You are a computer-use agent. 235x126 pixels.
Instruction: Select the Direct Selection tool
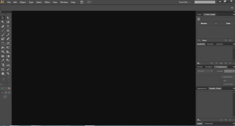coord(8,18)
